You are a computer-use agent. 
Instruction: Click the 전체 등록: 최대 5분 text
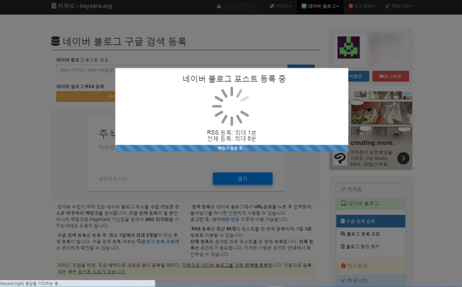coord(231,139)
